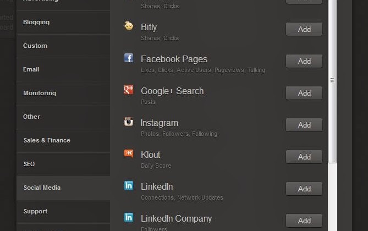Add the Google+ Search service
The image size is (368, 231).
coord(304,93)
